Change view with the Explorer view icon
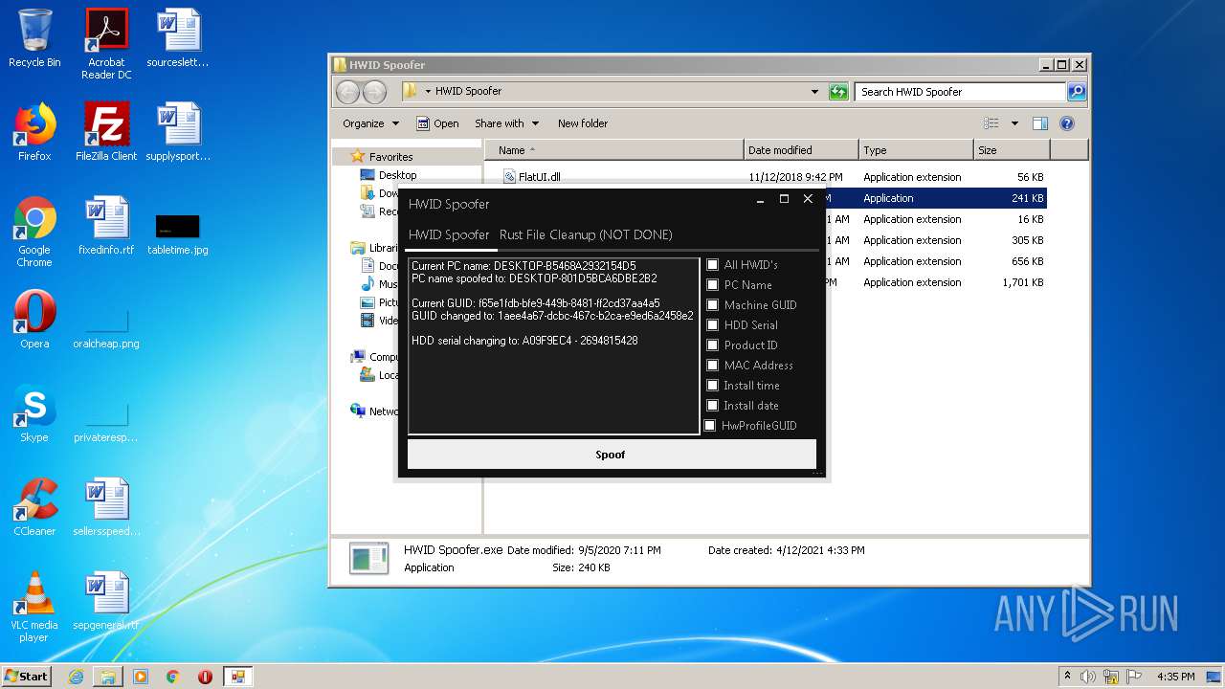The image size is (1225, 689). pos(991,123)
